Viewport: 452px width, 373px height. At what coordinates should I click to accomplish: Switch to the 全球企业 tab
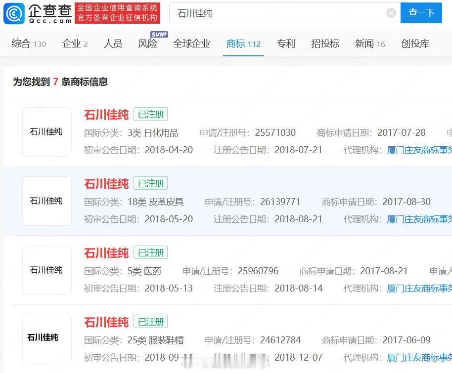point(192,44)
